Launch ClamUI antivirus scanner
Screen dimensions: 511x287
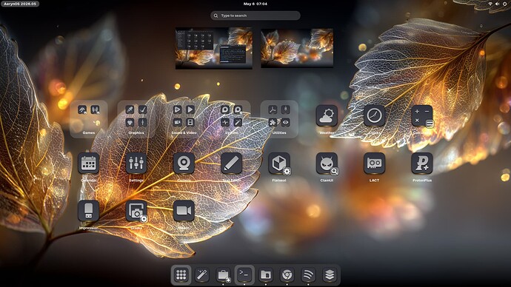coord(327,163)
